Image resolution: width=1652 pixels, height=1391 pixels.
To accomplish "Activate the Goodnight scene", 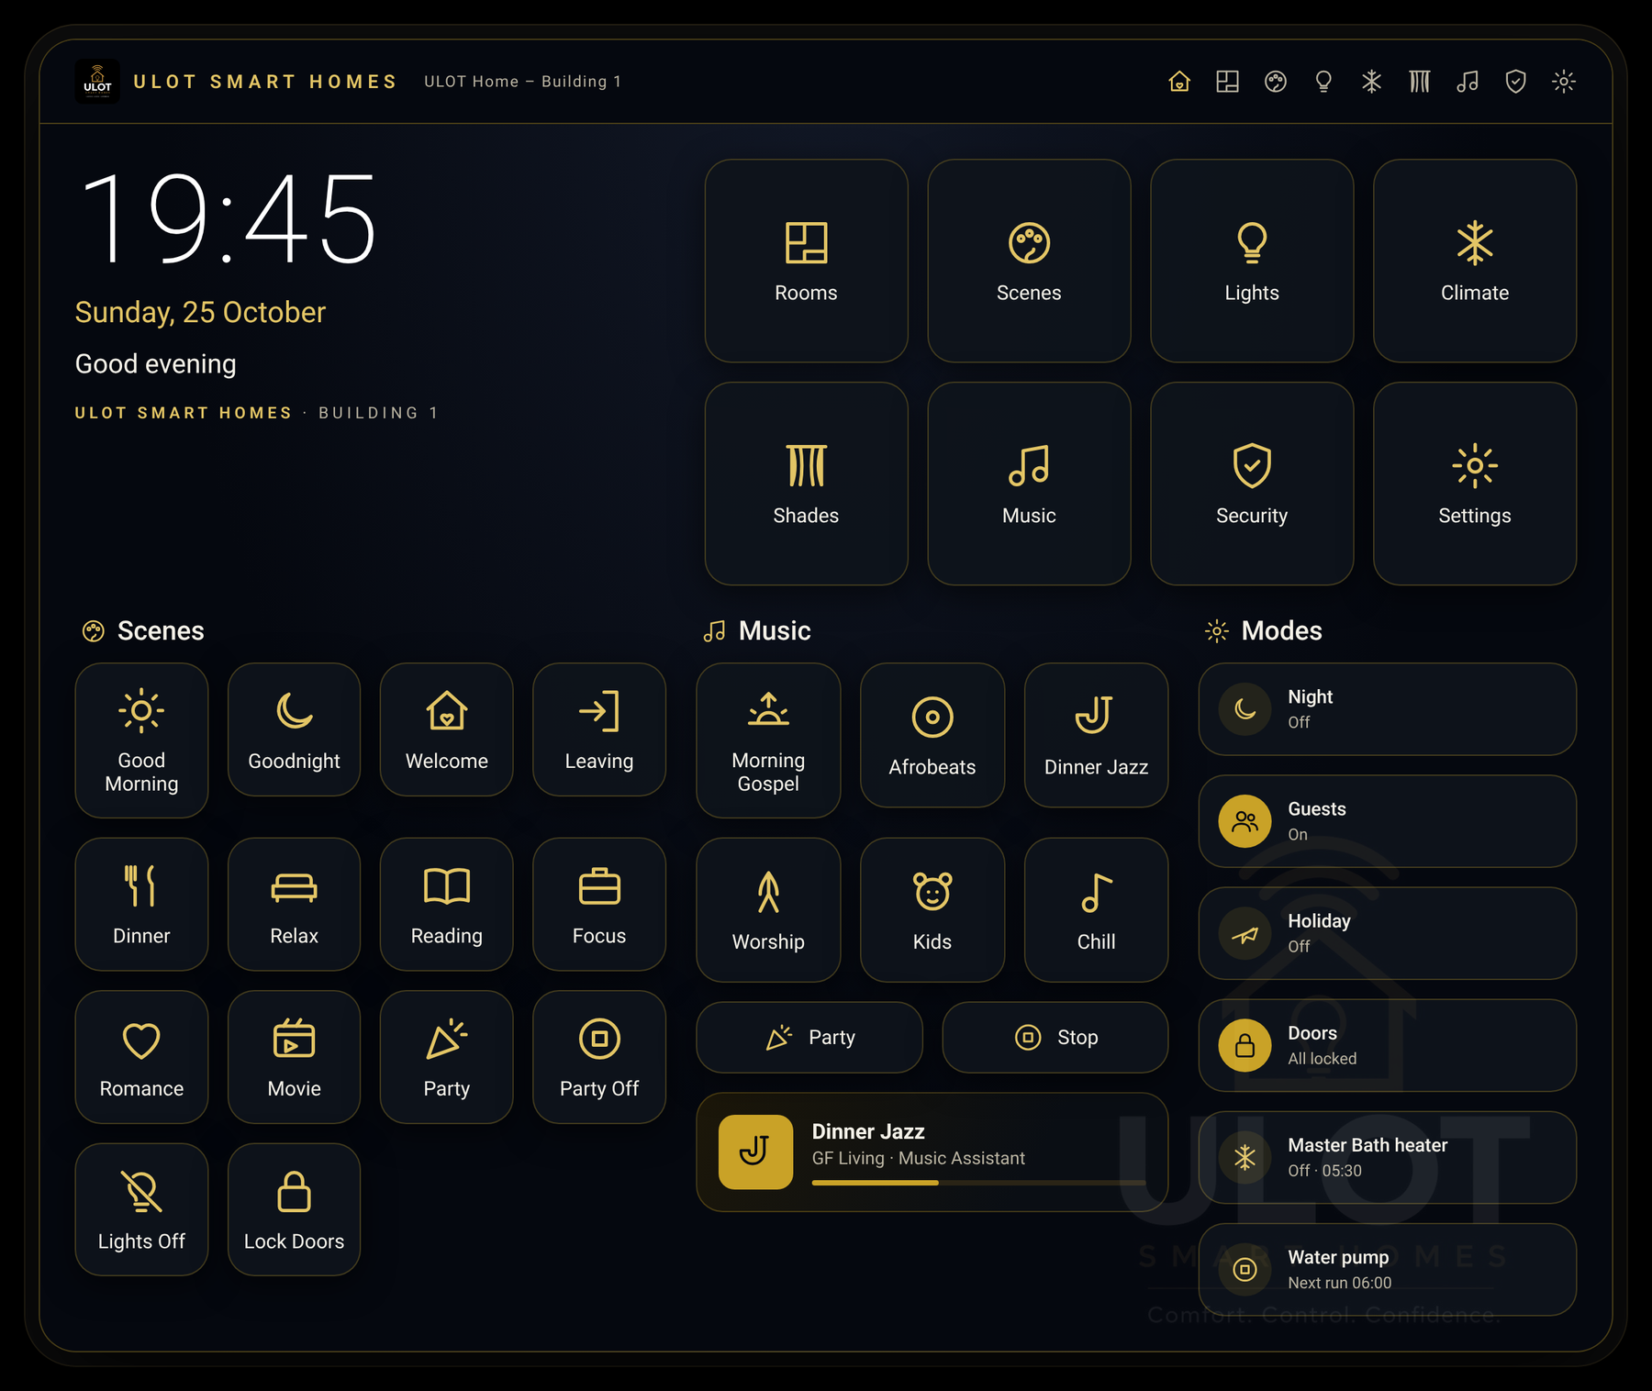I will 294,729.
